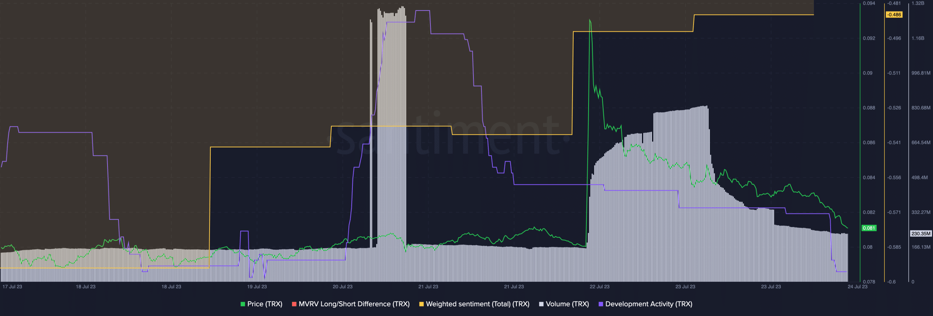
Task: Click the 0.09 price axis value
Action: [x=868, y=73]
